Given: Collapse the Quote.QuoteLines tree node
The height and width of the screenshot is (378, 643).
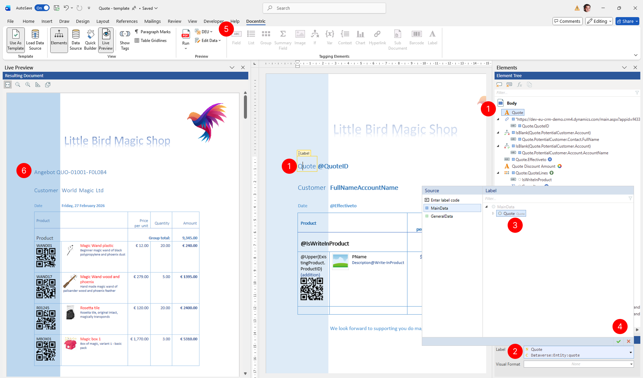Looking at the screenshot, I should click(x=498, y=173).
